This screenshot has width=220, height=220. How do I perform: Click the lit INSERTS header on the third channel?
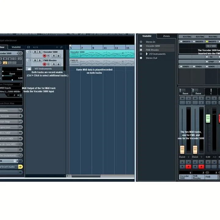[x=211, y=42]
